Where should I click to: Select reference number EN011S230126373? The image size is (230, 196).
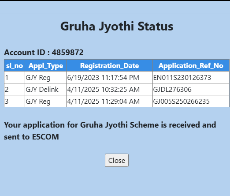coord(182,77)
